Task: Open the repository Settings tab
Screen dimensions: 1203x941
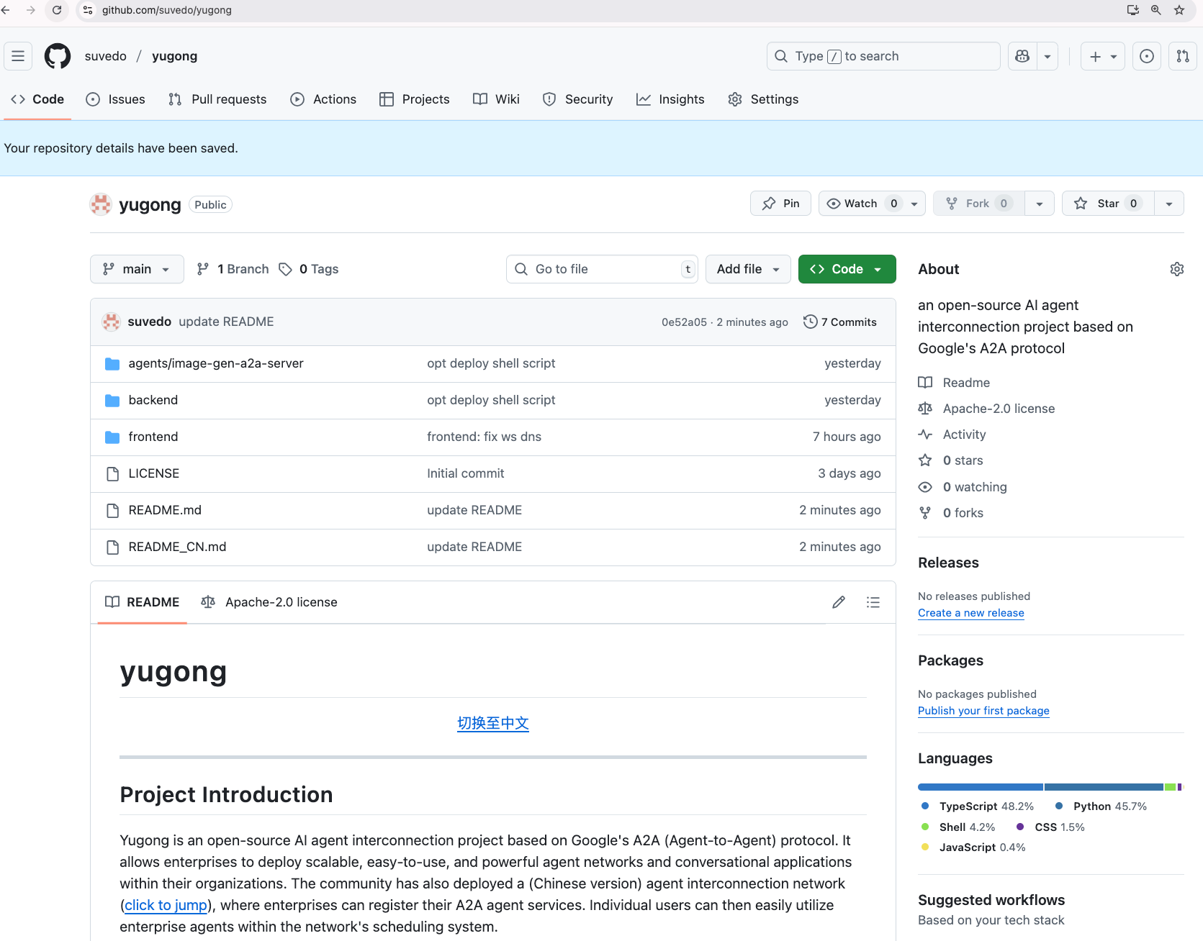Action: pyautogui.click(x=763, y=99)
